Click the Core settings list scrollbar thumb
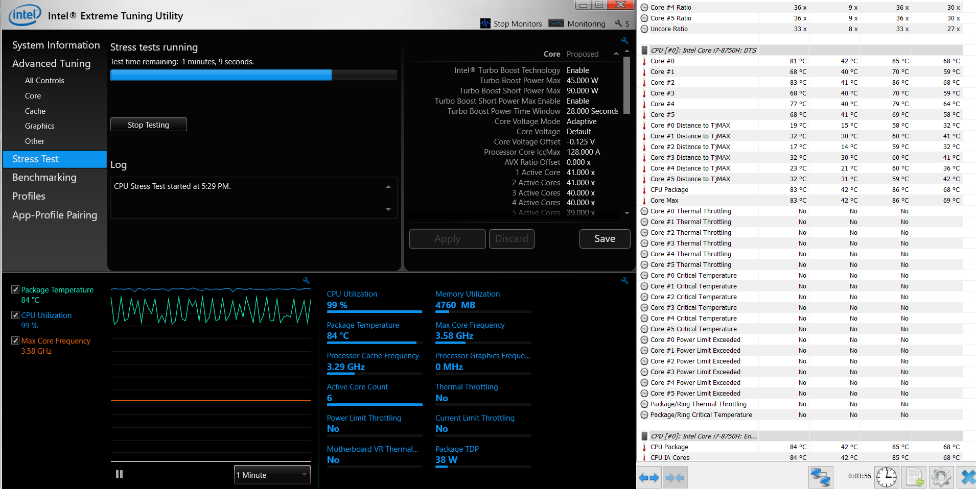 pos(627,86)
